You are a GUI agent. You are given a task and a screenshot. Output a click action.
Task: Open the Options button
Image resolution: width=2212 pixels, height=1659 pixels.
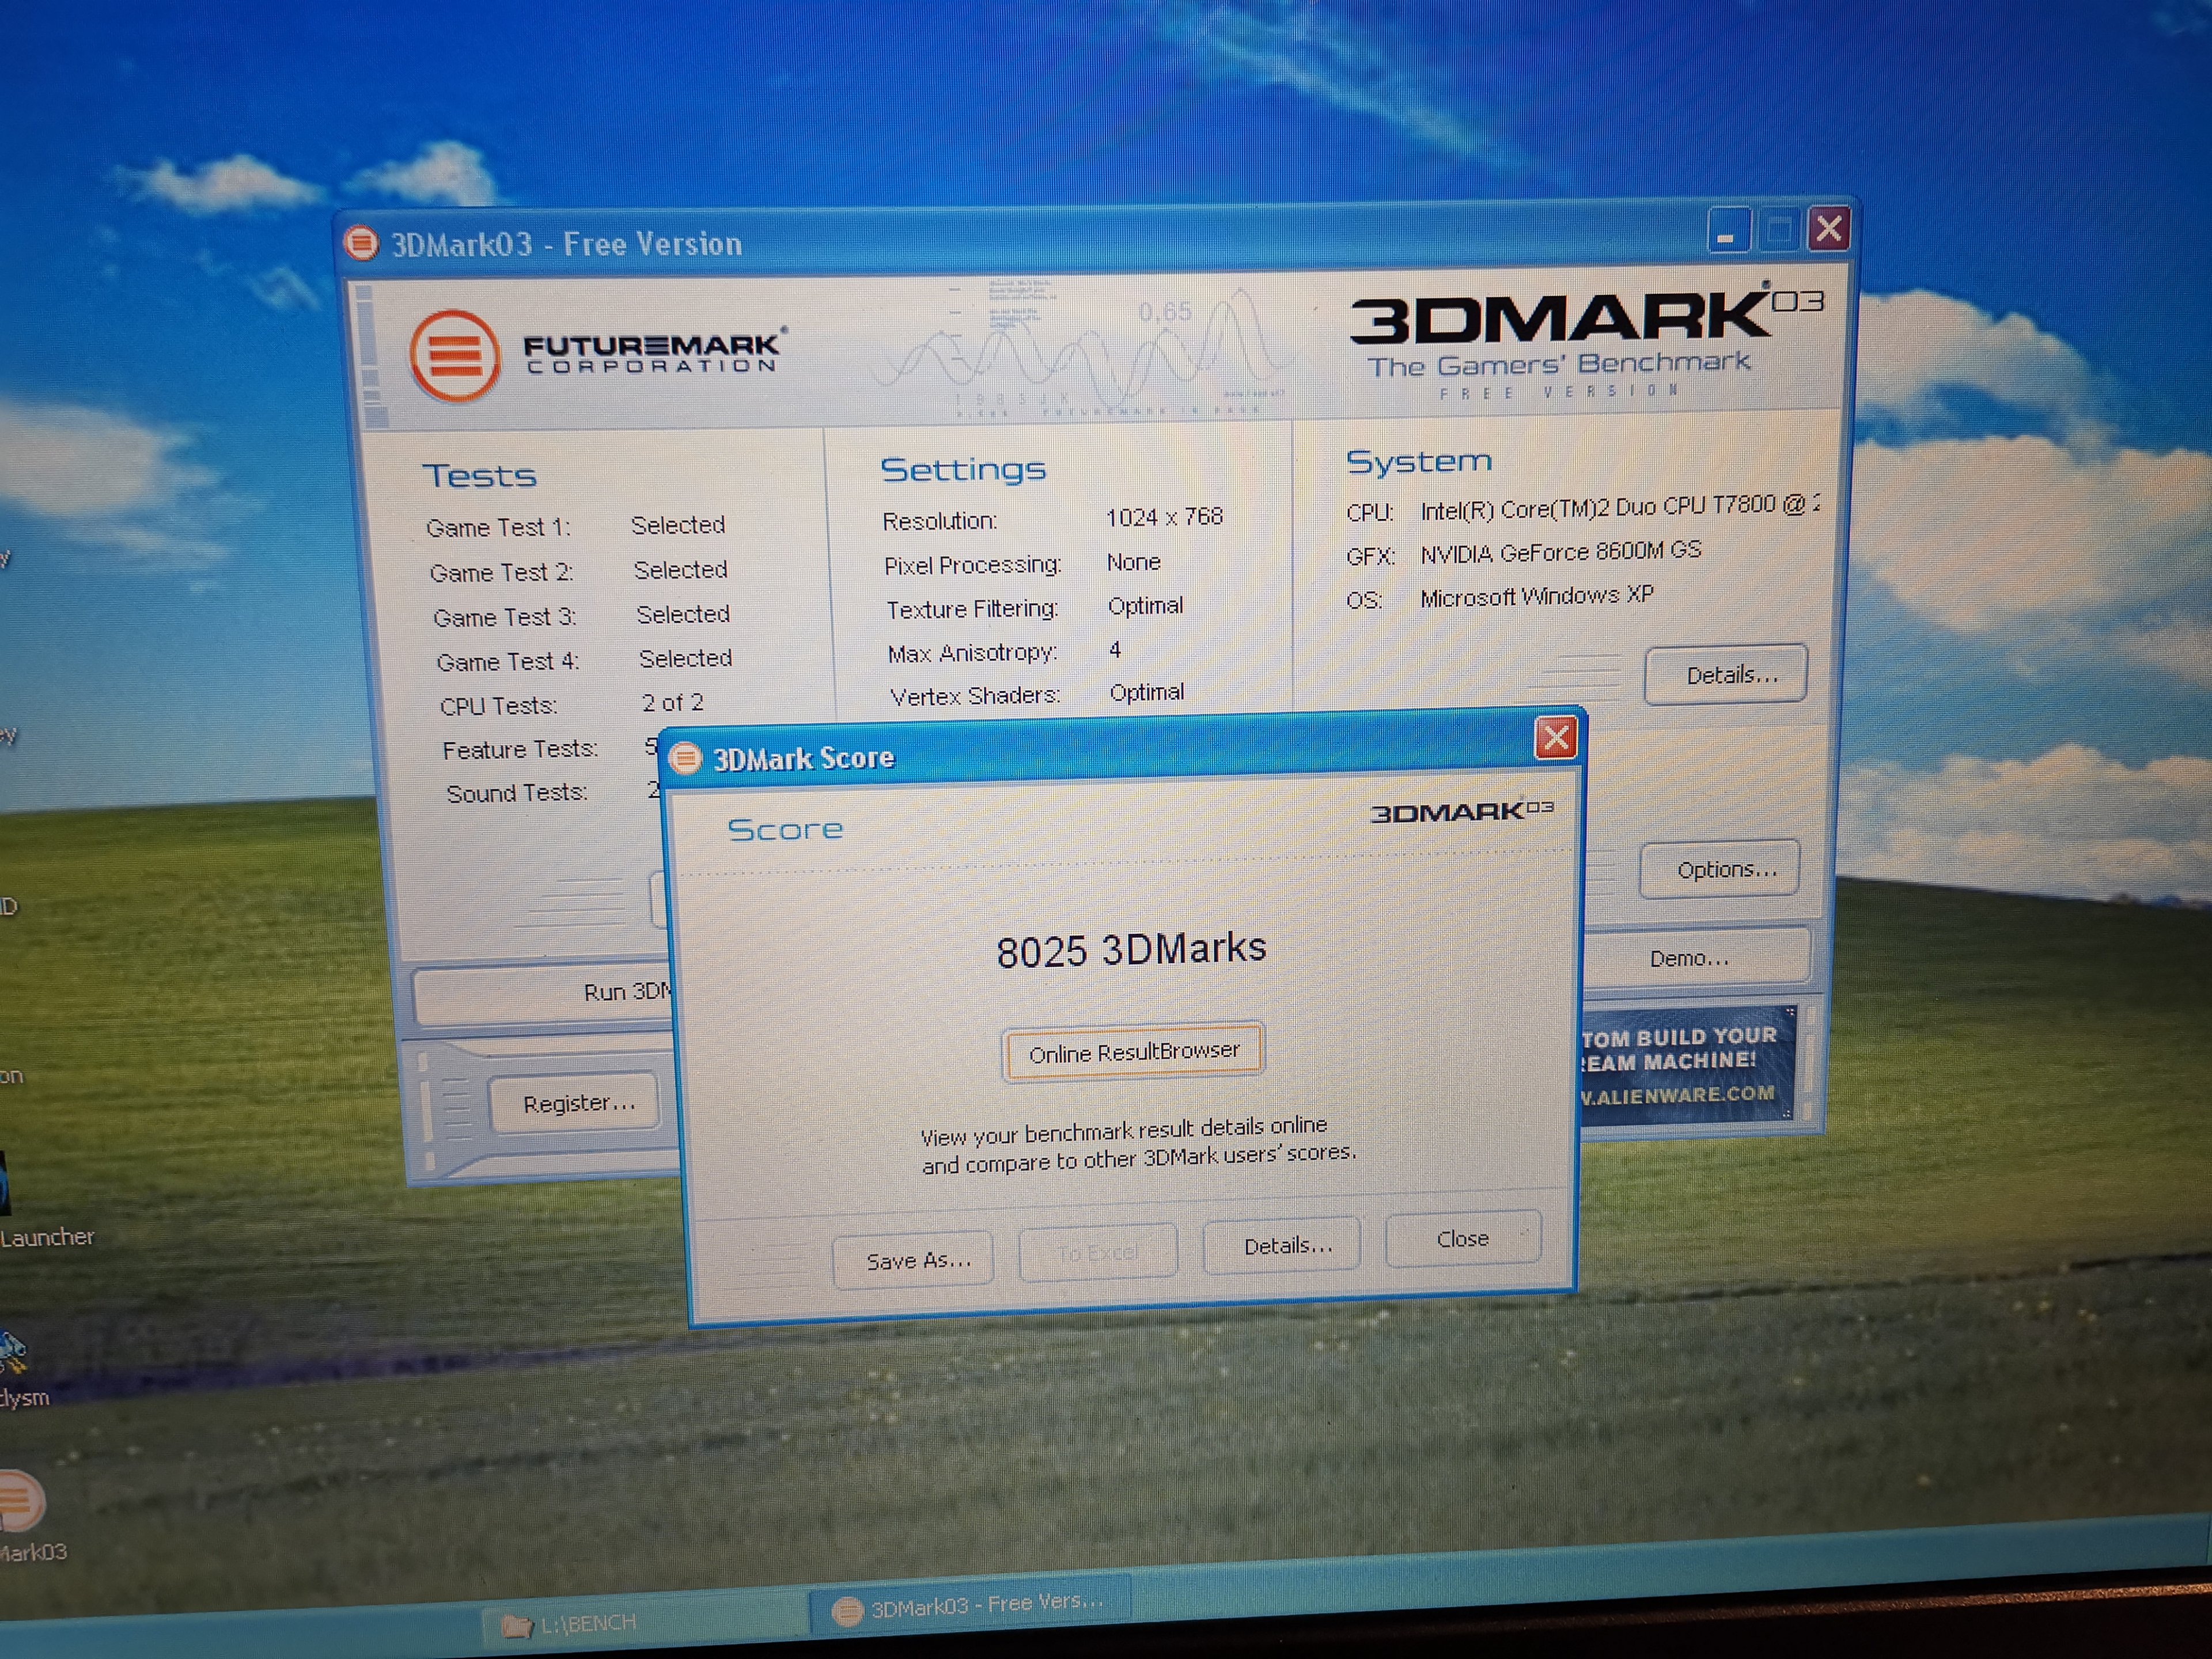[1720, 870]
